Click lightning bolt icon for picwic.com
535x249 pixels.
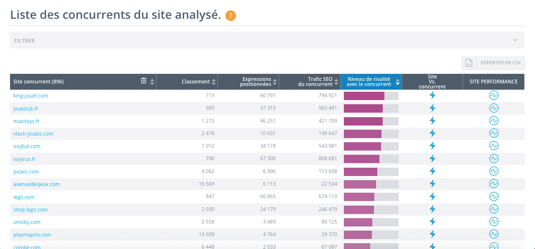pos(433,171)
